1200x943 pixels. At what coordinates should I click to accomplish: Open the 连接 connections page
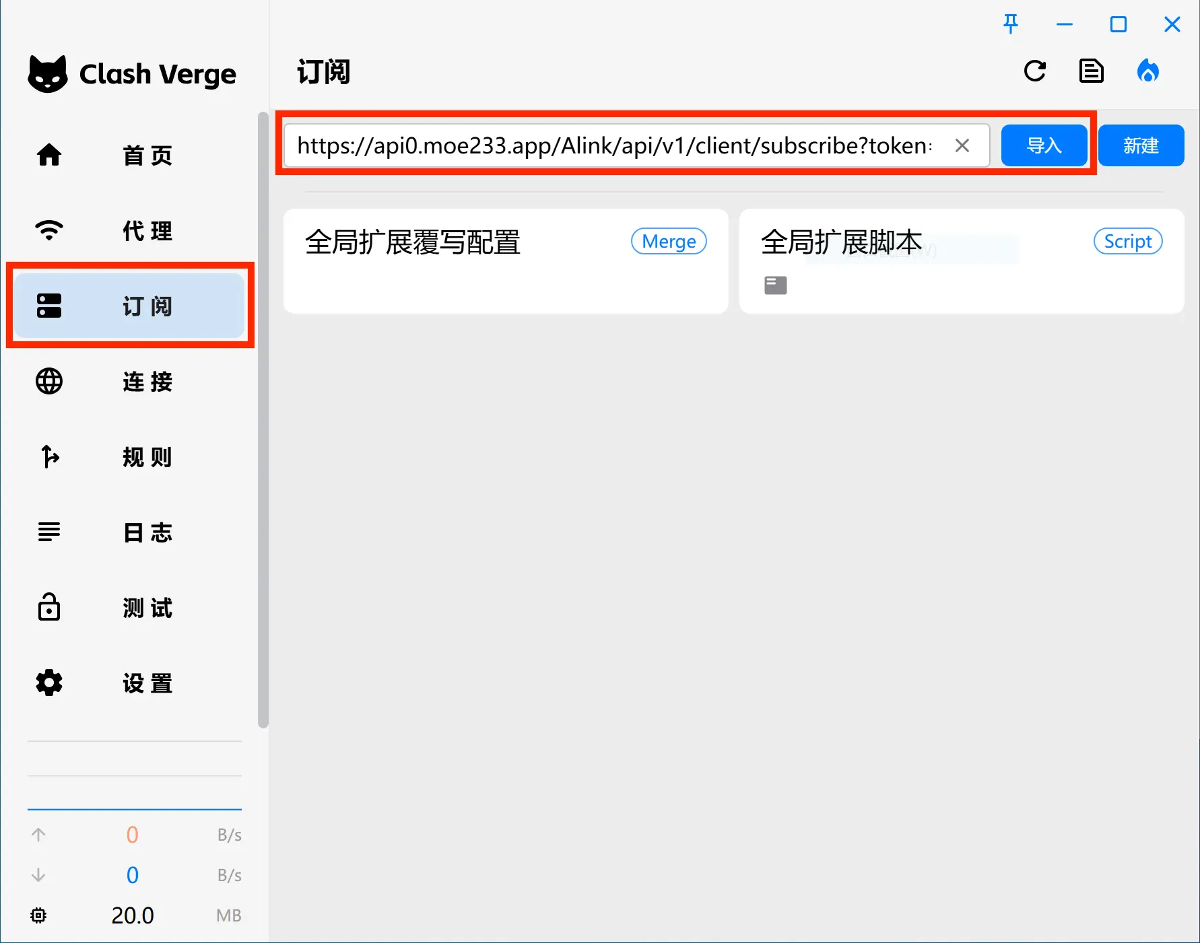[x=129, y=382]
